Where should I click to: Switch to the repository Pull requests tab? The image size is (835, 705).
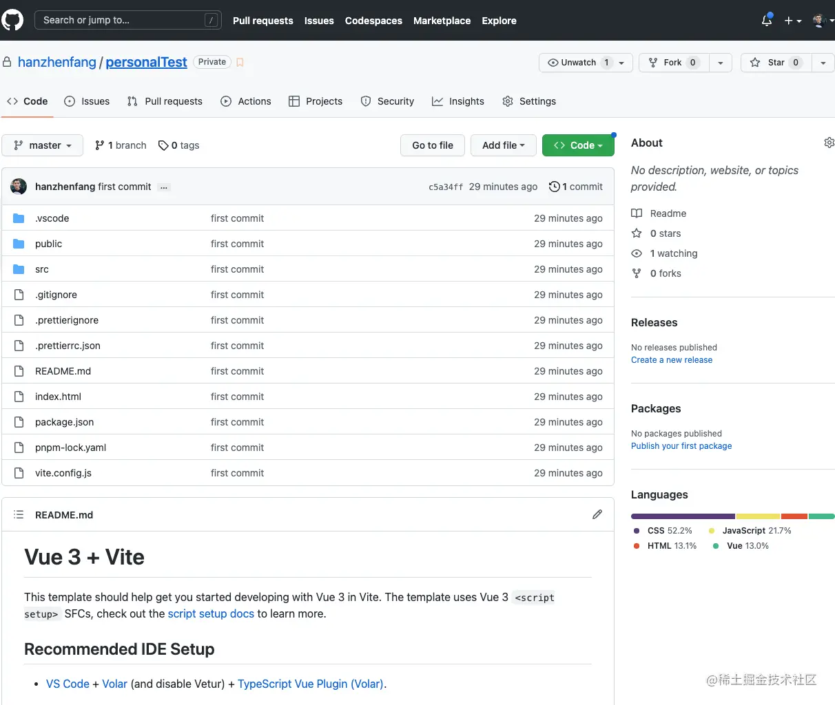coord(165,101)
